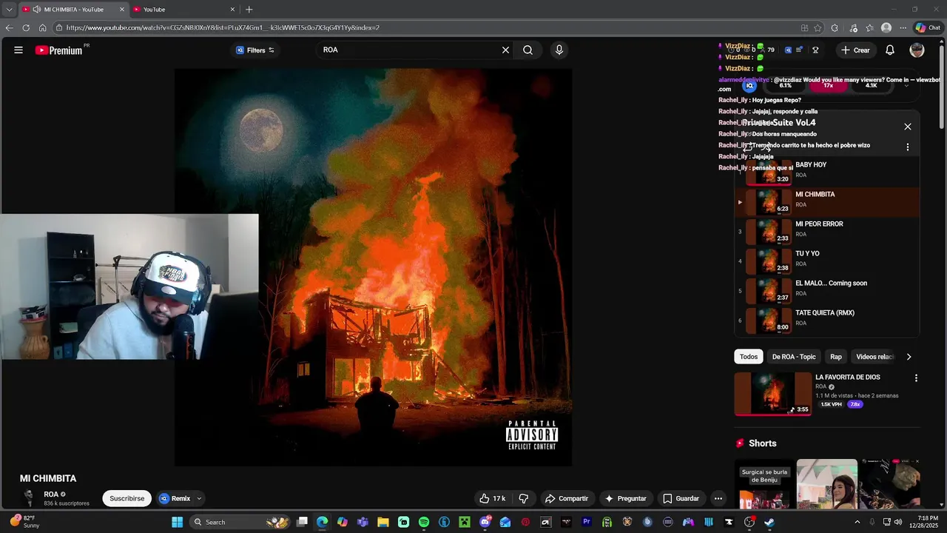Image resolution: width=947 pixels, height=533 pixels.
Task: Start voice search with microphone
Action: (559, 50)
